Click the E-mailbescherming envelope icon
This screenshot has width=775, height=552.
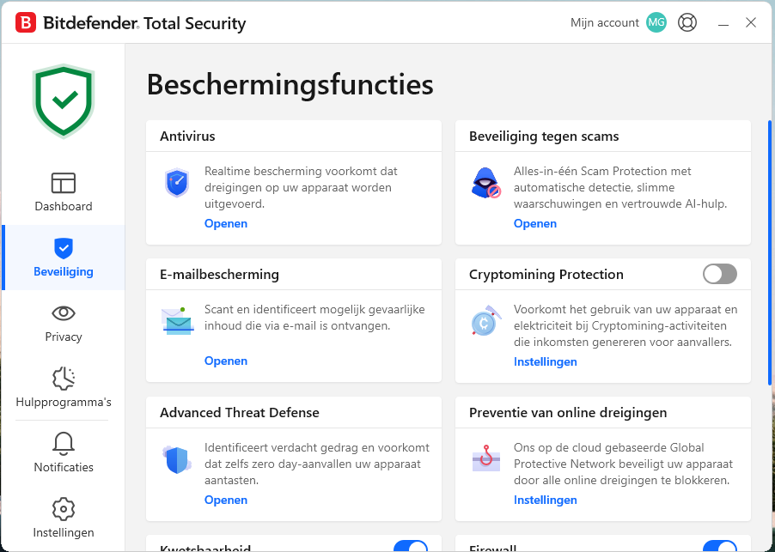[x=177, y=321]
